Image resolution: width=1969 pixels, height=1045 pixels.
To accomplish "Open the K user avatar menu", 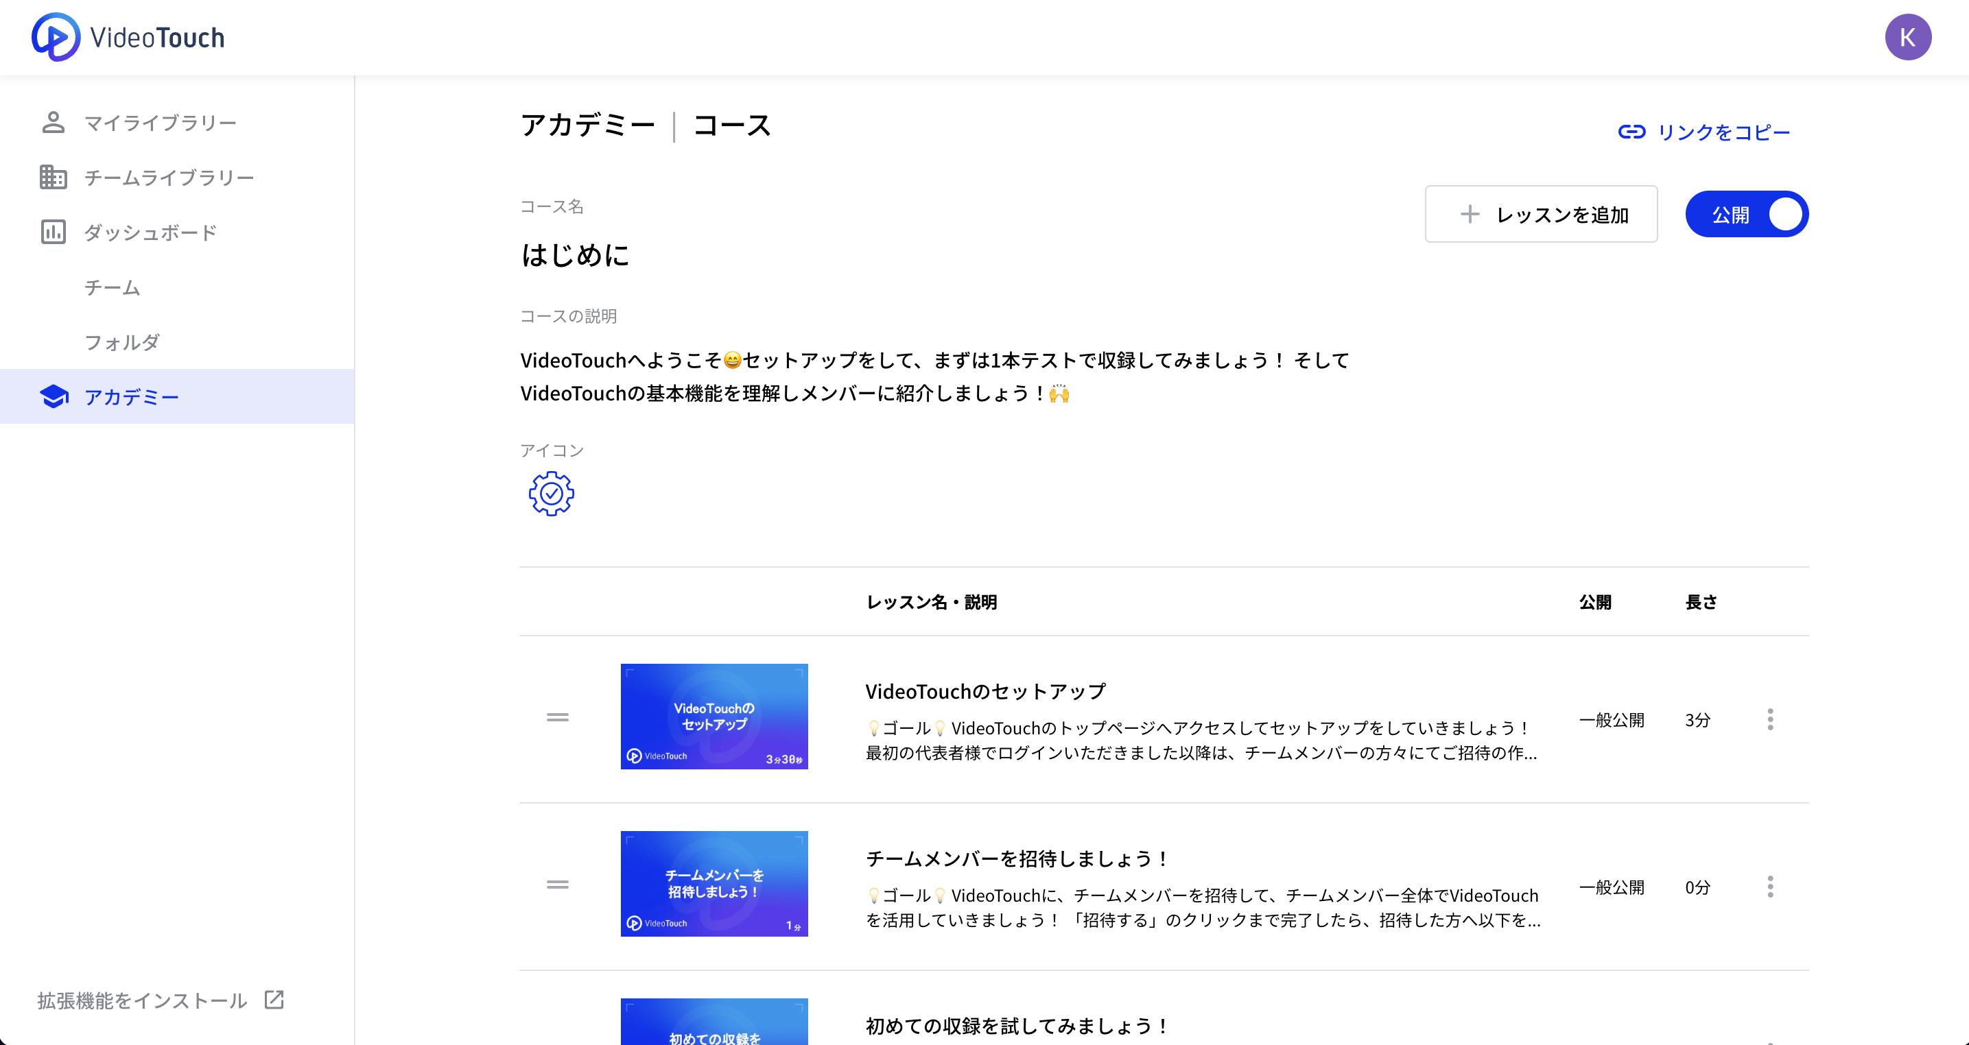I will point(1907,36).
